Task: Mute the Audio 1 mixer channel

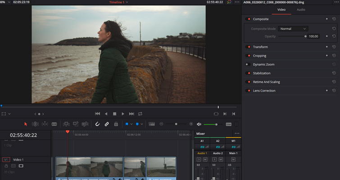Action: (x=205, y=160)
